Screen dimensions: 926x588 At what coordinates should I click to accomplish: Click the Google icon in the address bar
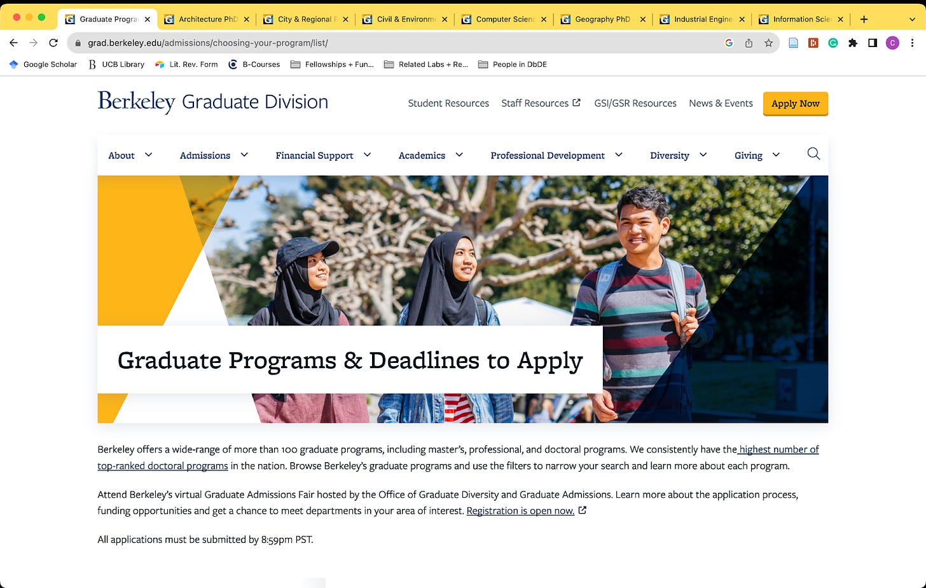729,43
